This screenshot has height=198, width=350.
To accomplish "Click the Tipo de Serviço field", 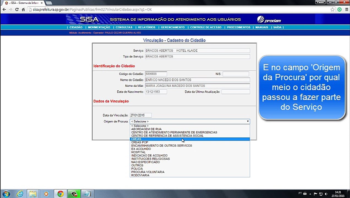I will 198,57.
